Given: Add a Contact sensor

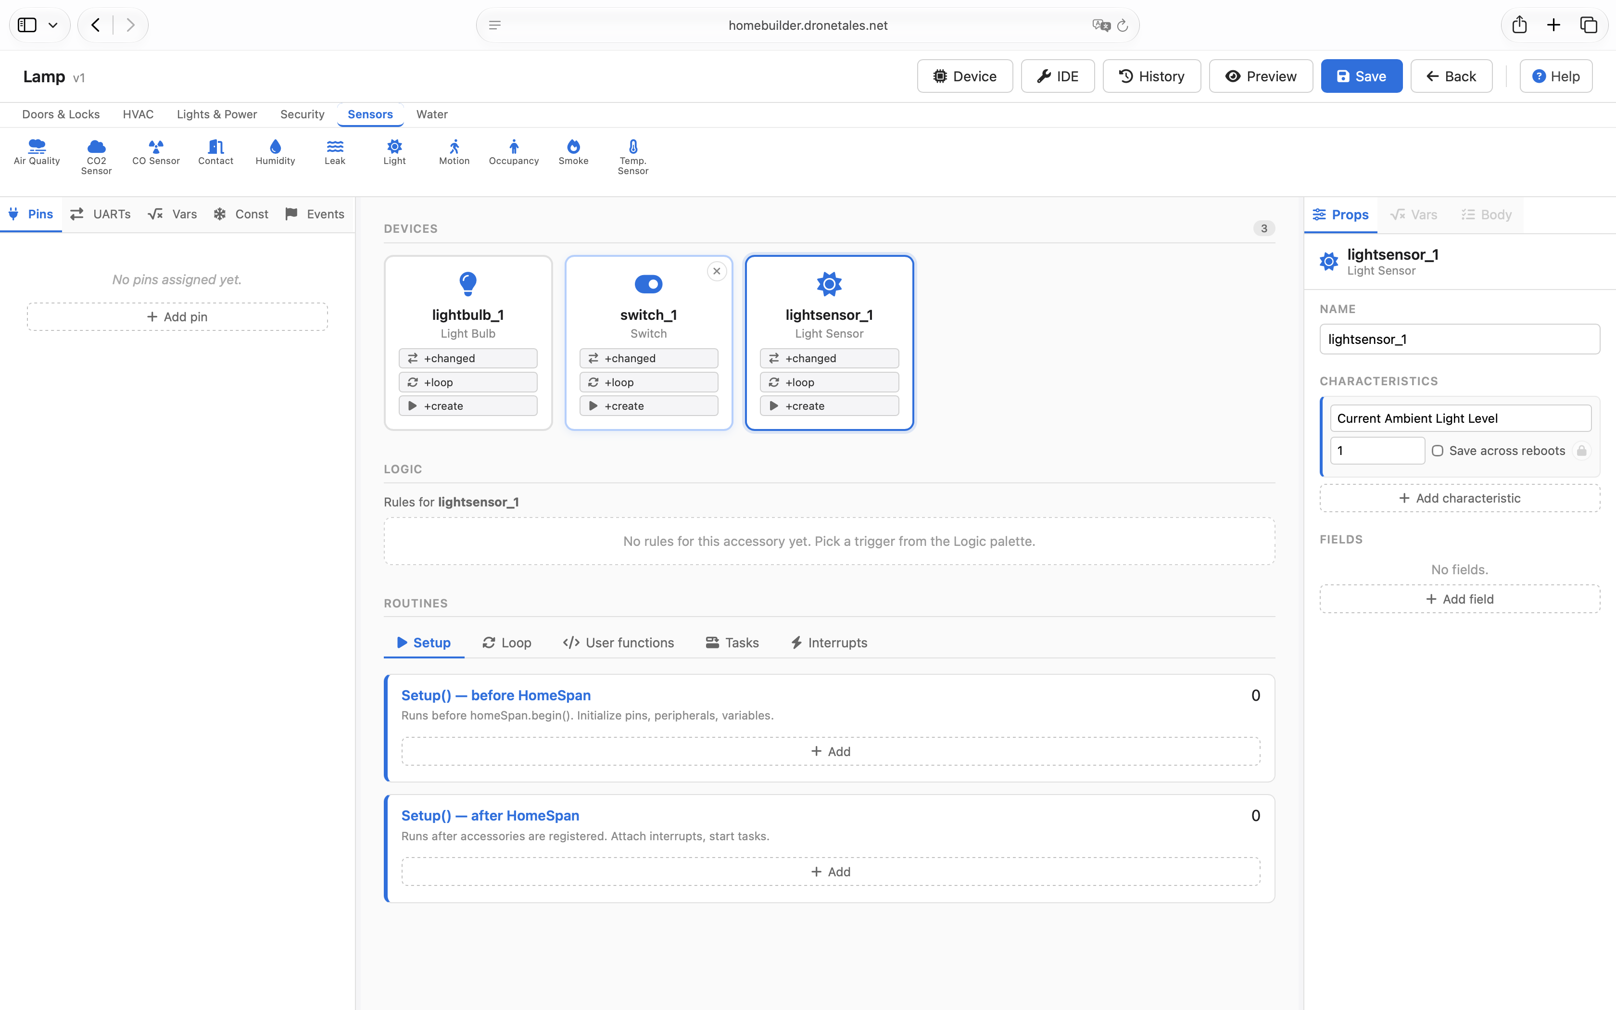Looking at the screenshot, I should [215, 152].
